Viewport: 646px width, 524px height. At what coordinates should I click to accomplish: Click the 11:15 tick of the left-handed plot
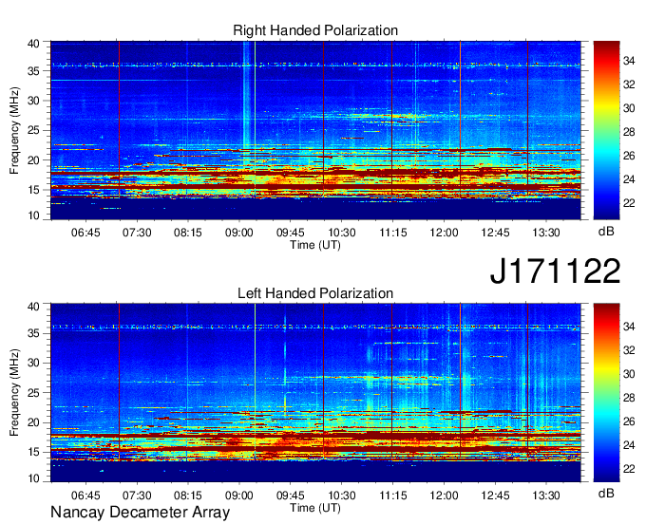392,495
